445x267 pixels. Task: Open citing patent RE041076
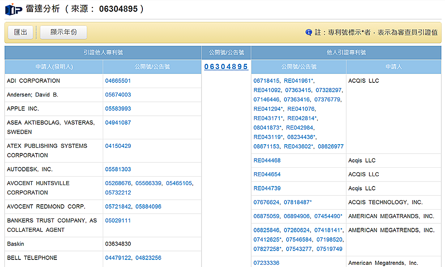pyautogui.click(x=301, y=109)
